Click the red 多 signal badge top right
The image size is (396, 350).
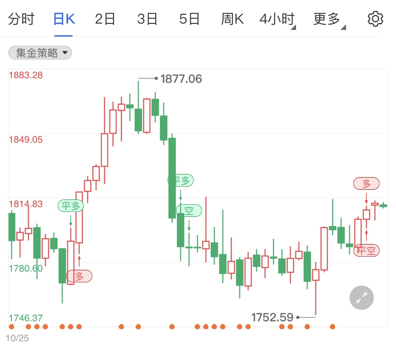click(x=366, y=183)
